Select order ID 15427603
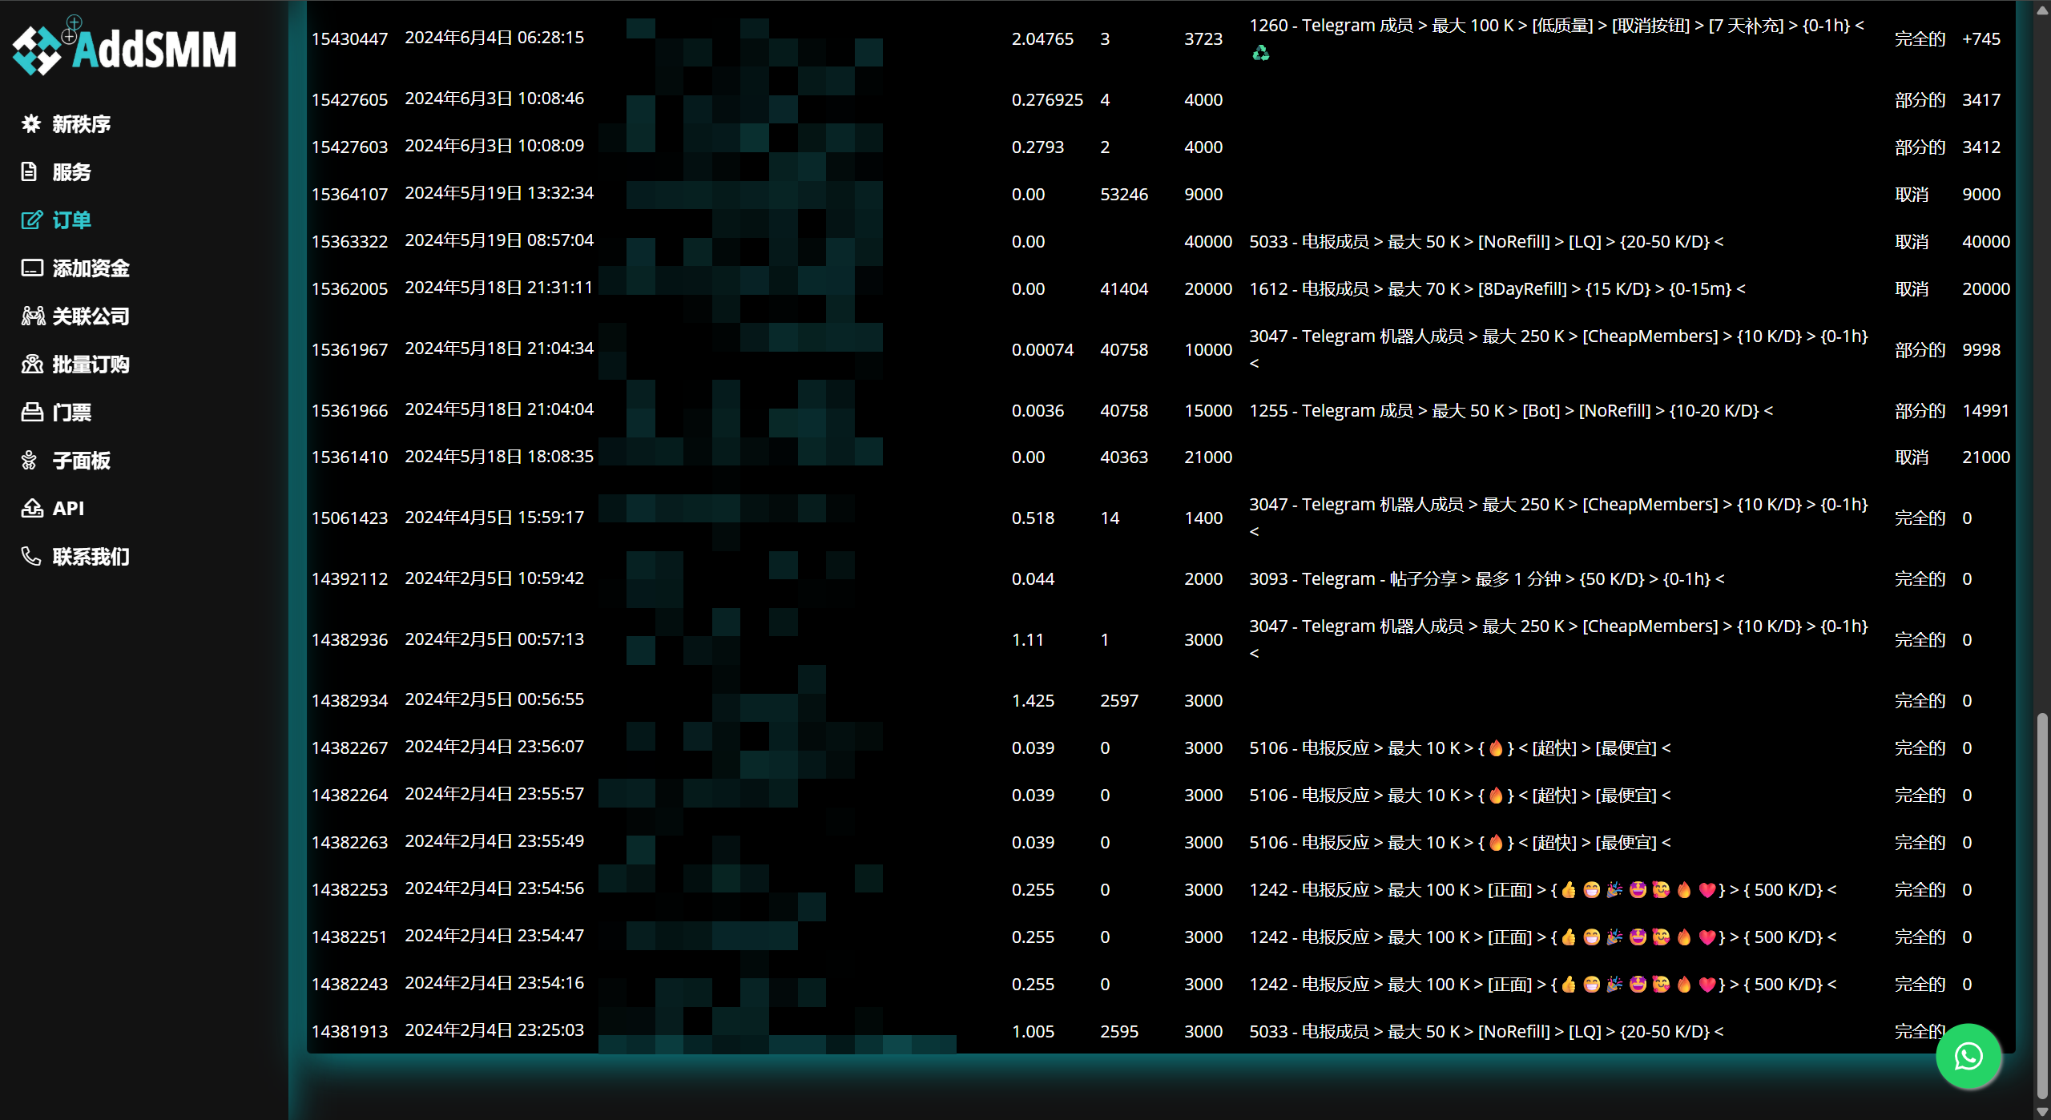This screenshot has height=1120, width=2051. 349,147
